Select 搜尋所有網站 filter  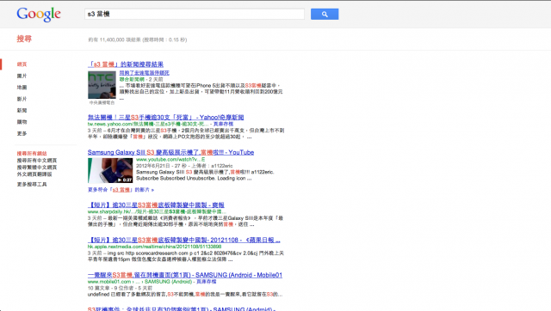32,154
